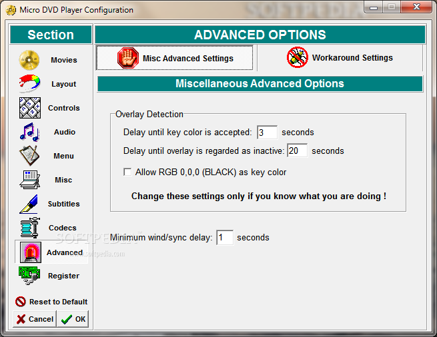Select the Misc section label
437x337 pixels.
point(63,180)
